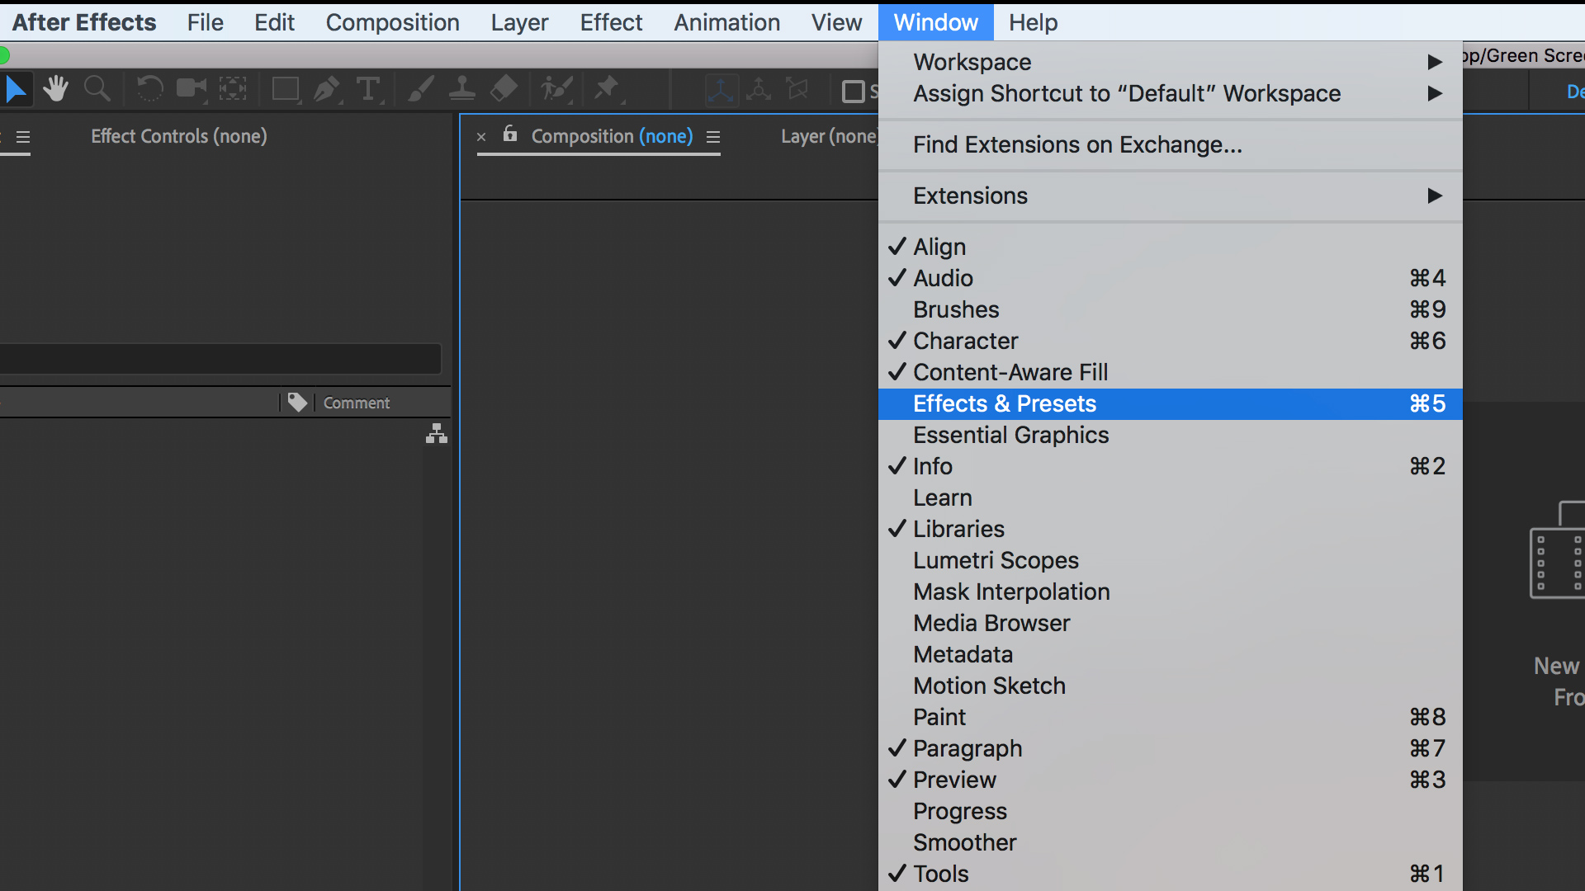Image resolution: width=1585 pixels, height=891 pixels.
Task: Switch to the Layer panel tab
Action: tap(828, 136)
